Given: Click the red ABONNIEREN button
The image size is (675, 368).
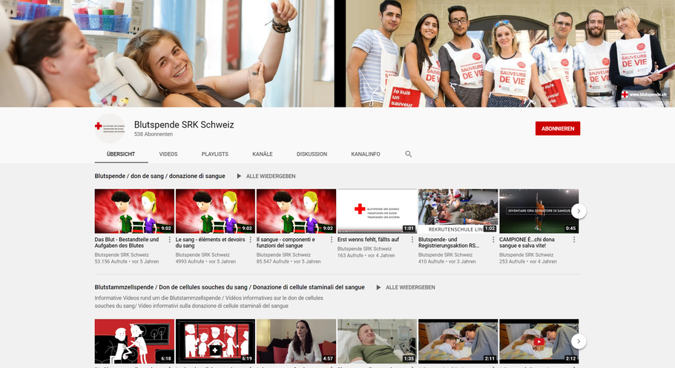Looking at the screenshot, I should coord(558,128).
